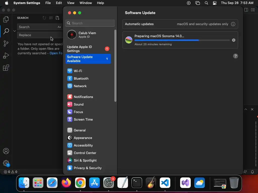
Task: Toggle Match Case in VS Code search box
Action: [x=59, y=27]
